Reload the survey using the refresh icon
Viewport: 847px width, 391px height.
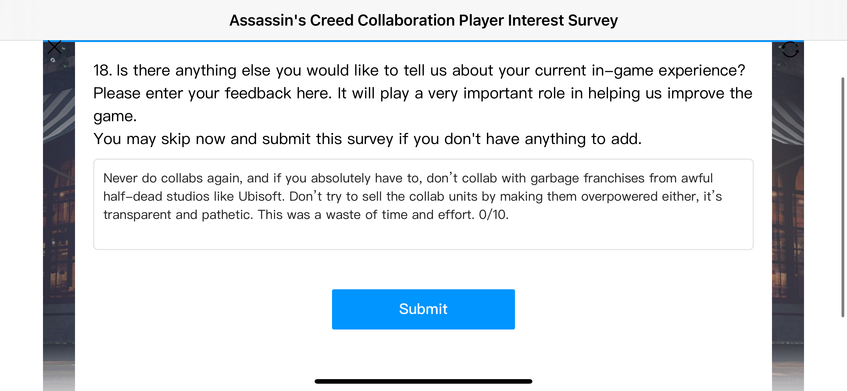790,49
